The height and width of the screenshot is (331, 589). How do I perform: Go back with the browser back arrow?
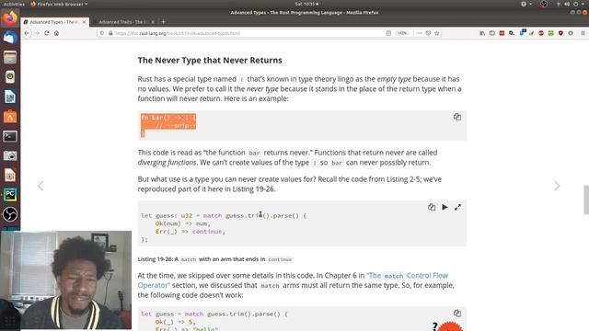[27, 33]
